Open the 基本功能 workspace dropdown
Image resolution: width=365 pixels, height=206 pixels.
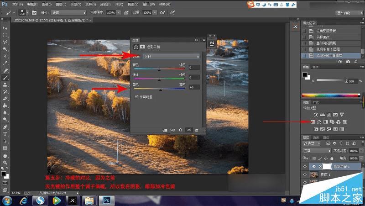(349, 13)
